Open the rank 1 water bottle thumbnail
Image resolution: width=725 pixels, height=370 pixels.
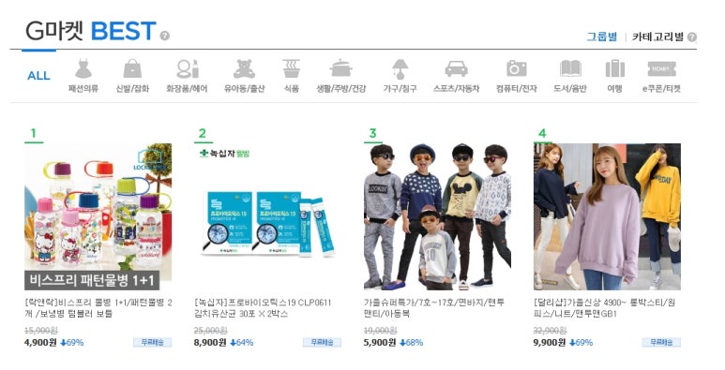pyautogui.click(x=98, y=216)
